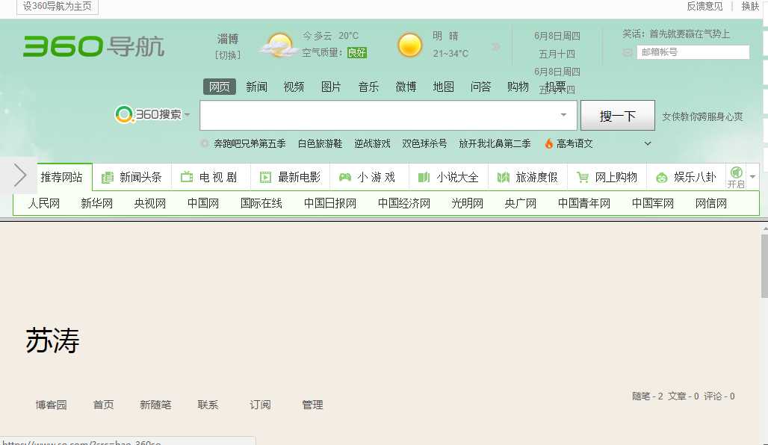Click the gamepad icon on 小游戏 tab
Image resolution: width=768 pixels, height=445 pixels.
[x=345, y=177]
